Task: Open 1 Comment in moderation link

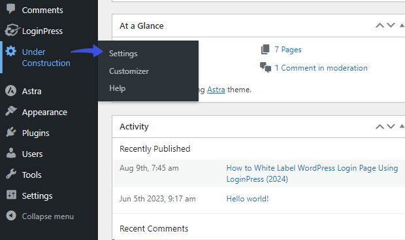Action: pos(321,68)
